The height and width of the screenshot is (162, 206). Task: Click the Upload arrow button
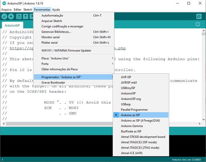11,17
